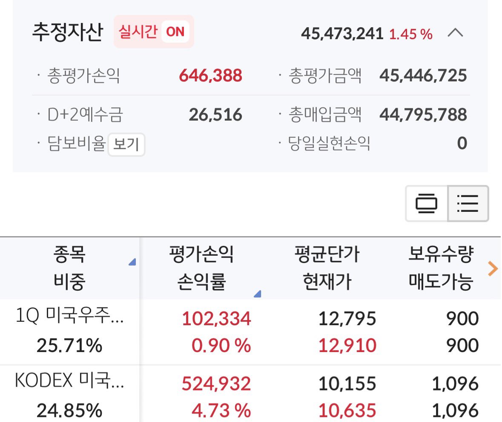502x422 pixels.
Task: Select the 총평가금액 value 45,446,725
Action: (423, 75)
